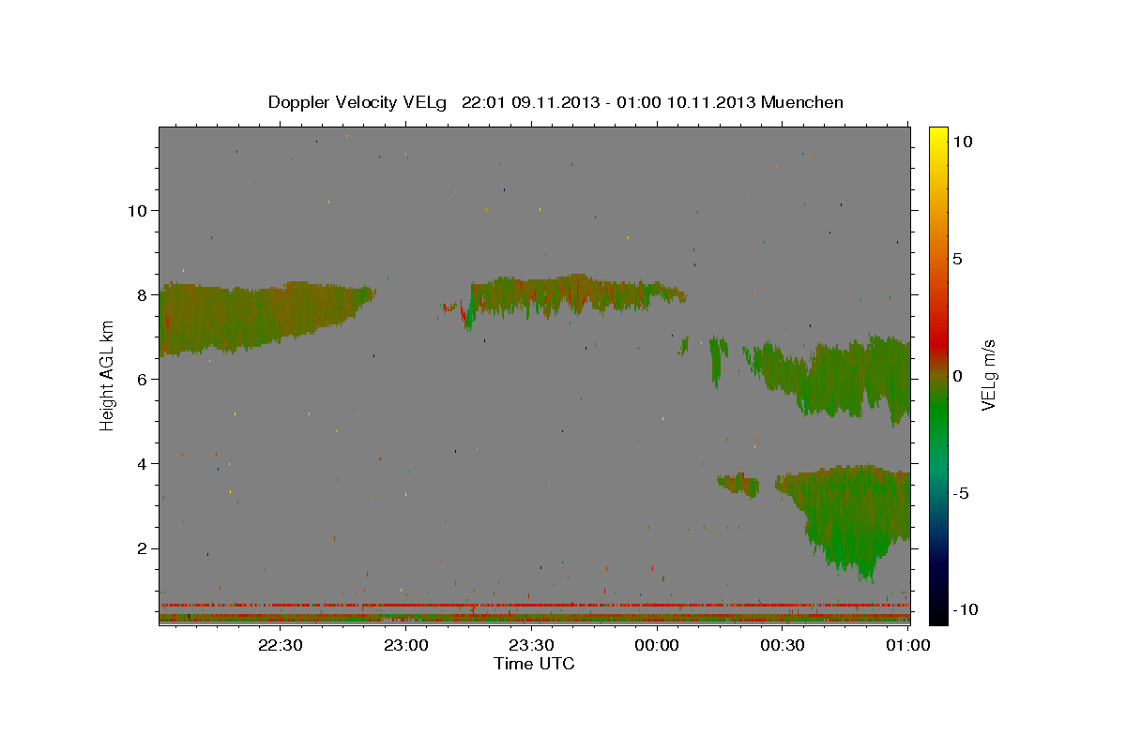Click the 'Time UTC' axis title
1126x750 pixels.
click(534, 664)
